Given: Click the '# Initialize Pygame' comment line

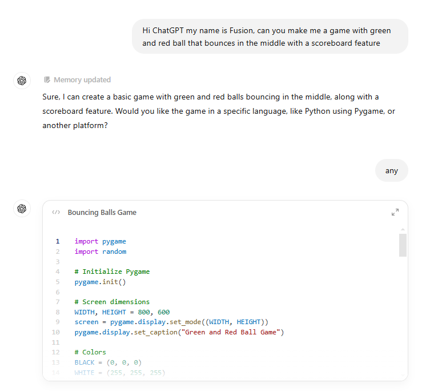Looking at the screenshot, I should tap(112, 272).
